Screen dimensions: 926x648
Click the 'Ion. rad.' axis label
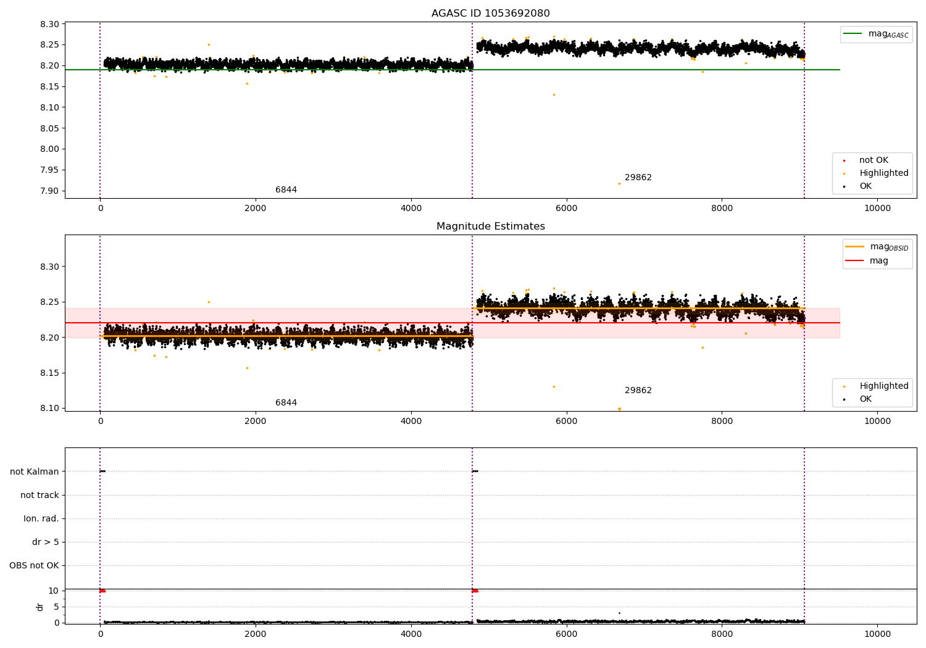pyautogui.click(x=41, y=518)
